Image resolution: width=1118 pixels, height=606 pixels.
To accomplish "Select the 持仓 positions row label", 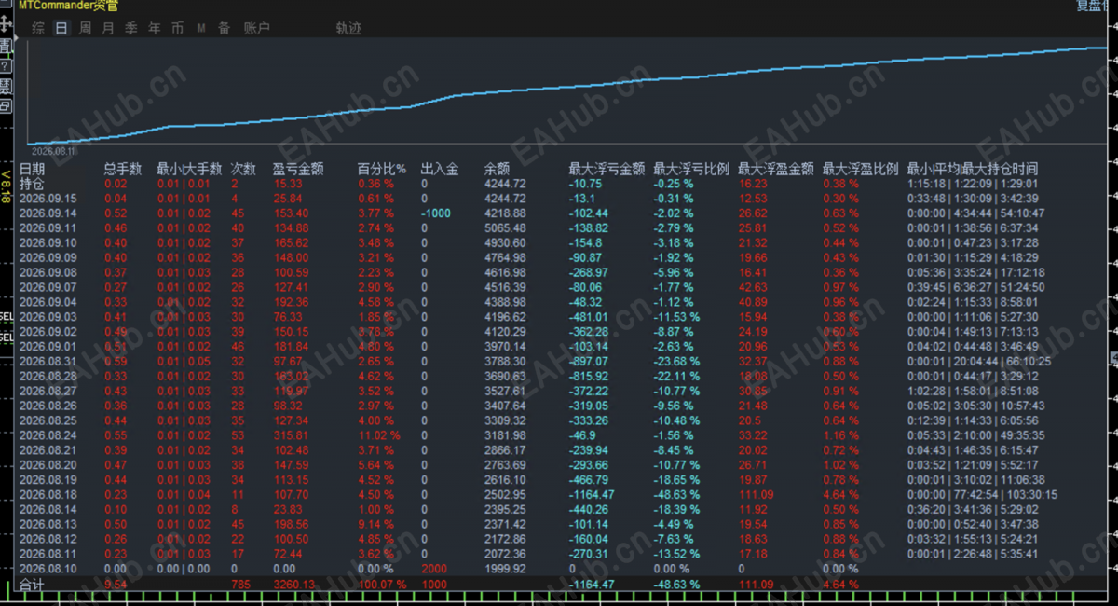I will [32, 184].
